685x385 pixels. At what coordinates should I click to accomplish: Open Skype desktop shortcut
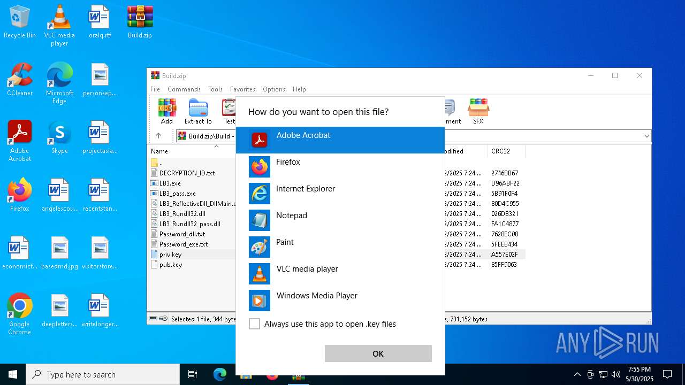pyautogui.click(x=59, y=137)
